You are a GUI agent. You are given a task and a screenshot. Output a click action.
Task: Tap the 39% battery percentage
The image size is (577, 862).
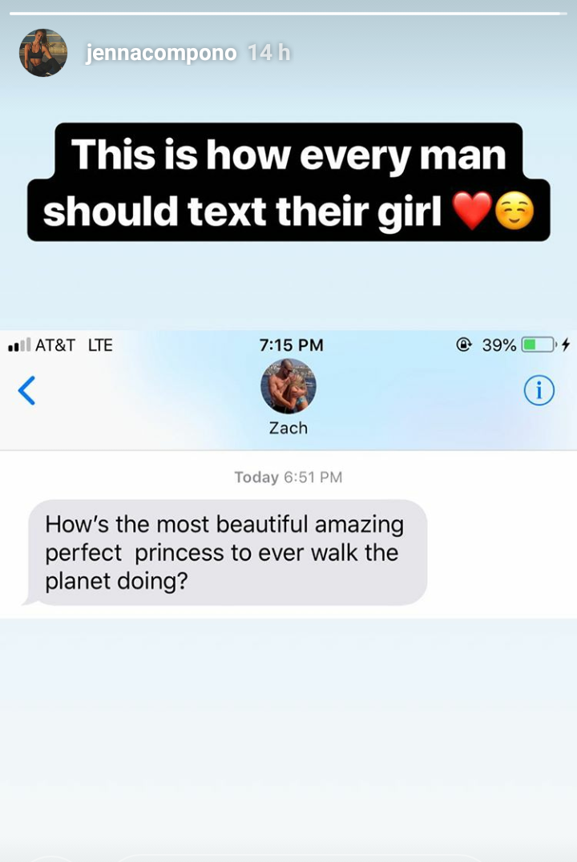tap(499, 345)
